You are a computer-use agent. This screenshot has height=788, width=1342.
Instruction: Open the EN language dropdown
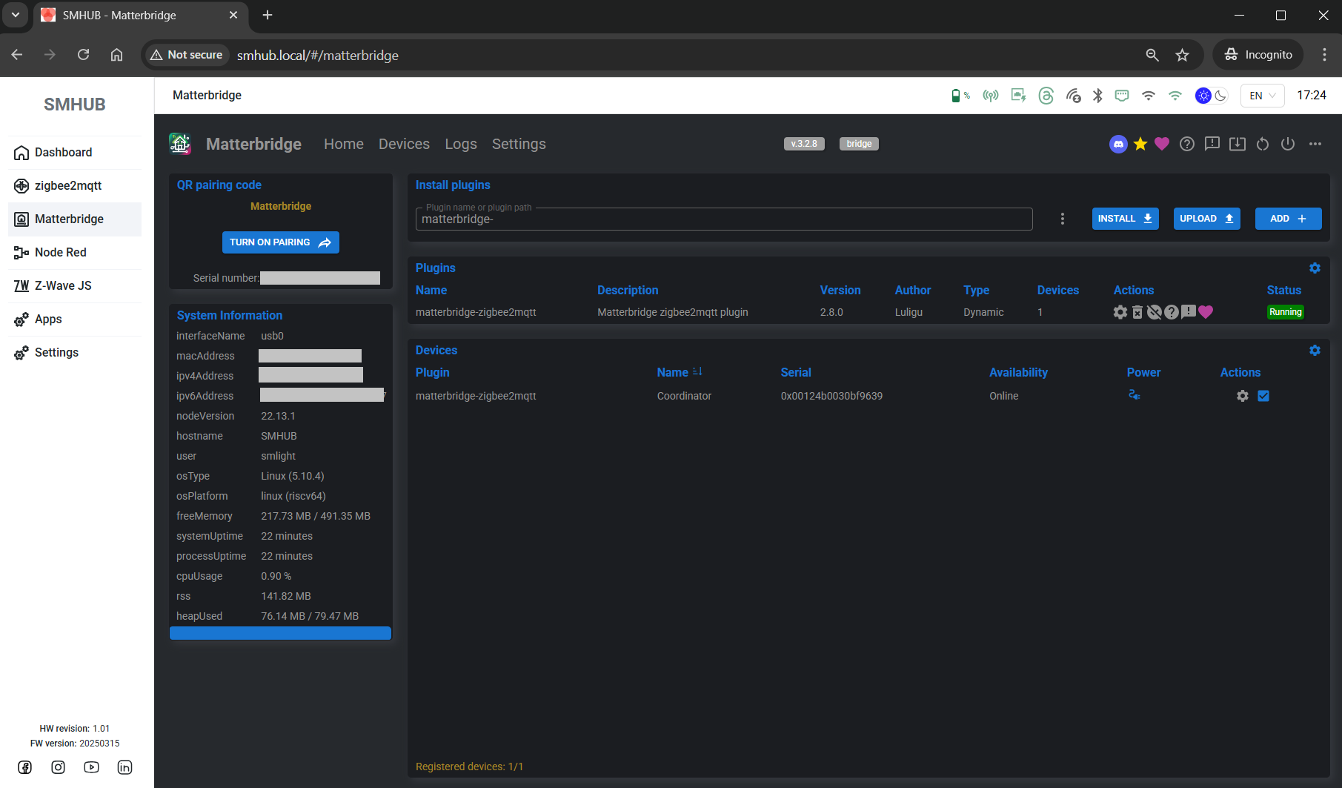1262,96
